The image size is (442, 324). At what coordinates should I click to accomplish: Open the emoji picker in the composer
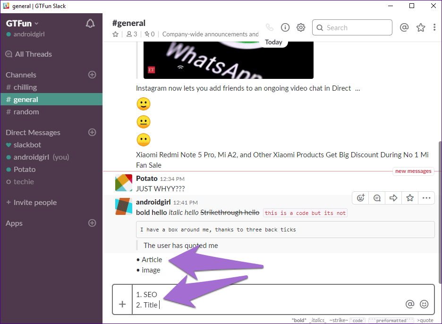[x=424, y=304]
